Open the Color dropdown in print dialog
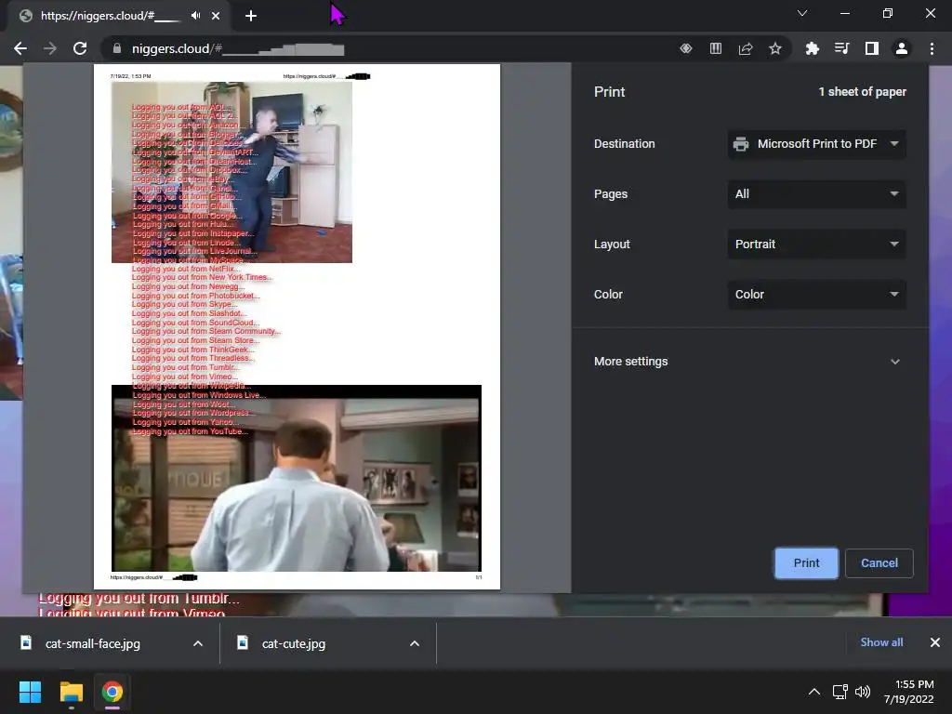This screenshot has width=952, height=714. pyautogui.click(x=816, y=295)
